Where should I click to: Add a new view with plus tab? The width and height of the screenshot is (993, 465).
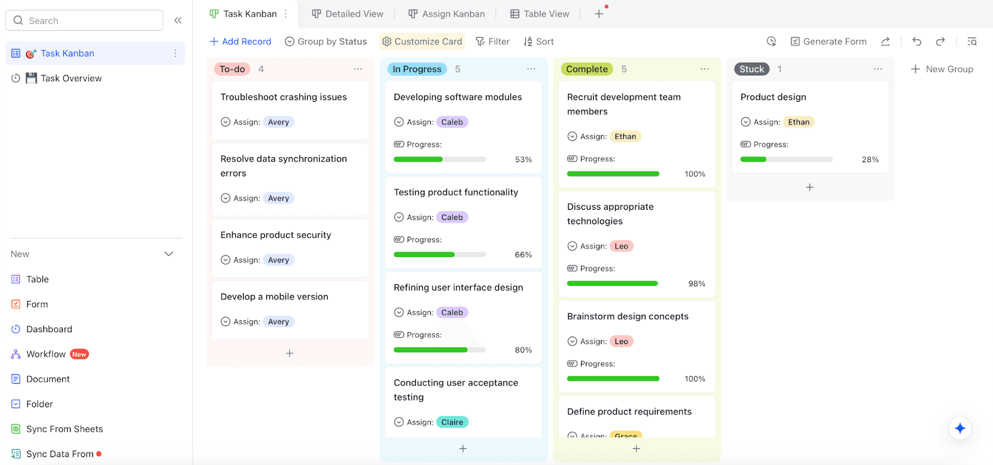(x=599, y=14)
